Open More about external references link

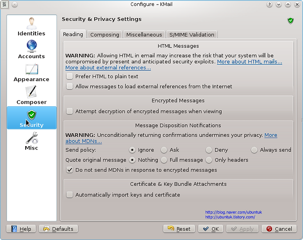coord(108,68)
